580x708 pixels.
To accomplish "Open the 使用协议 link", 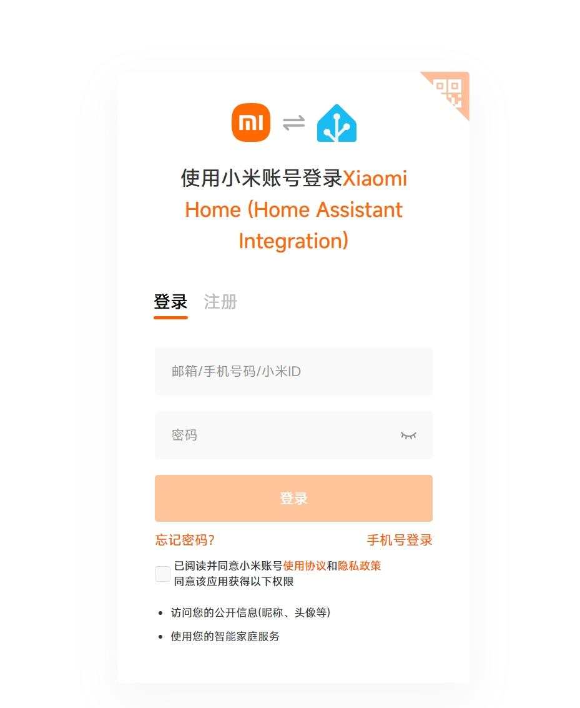I will [x=305, y=566].
